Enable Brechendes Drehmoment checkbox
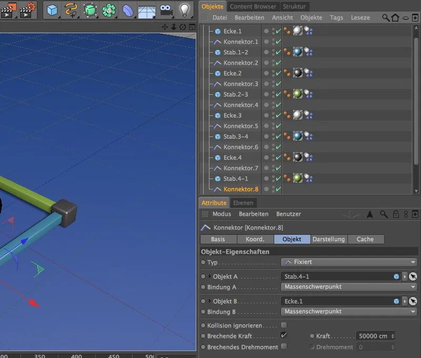Screen dimensions: 421x358 (284, 346)
